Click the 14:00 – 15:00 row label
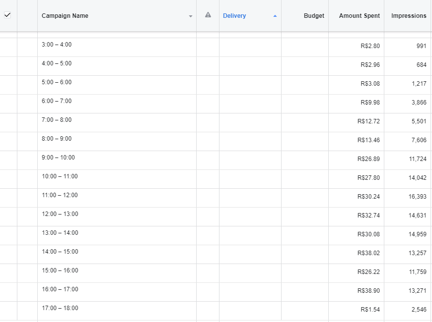The image size is (432, 322). point(60,252)
